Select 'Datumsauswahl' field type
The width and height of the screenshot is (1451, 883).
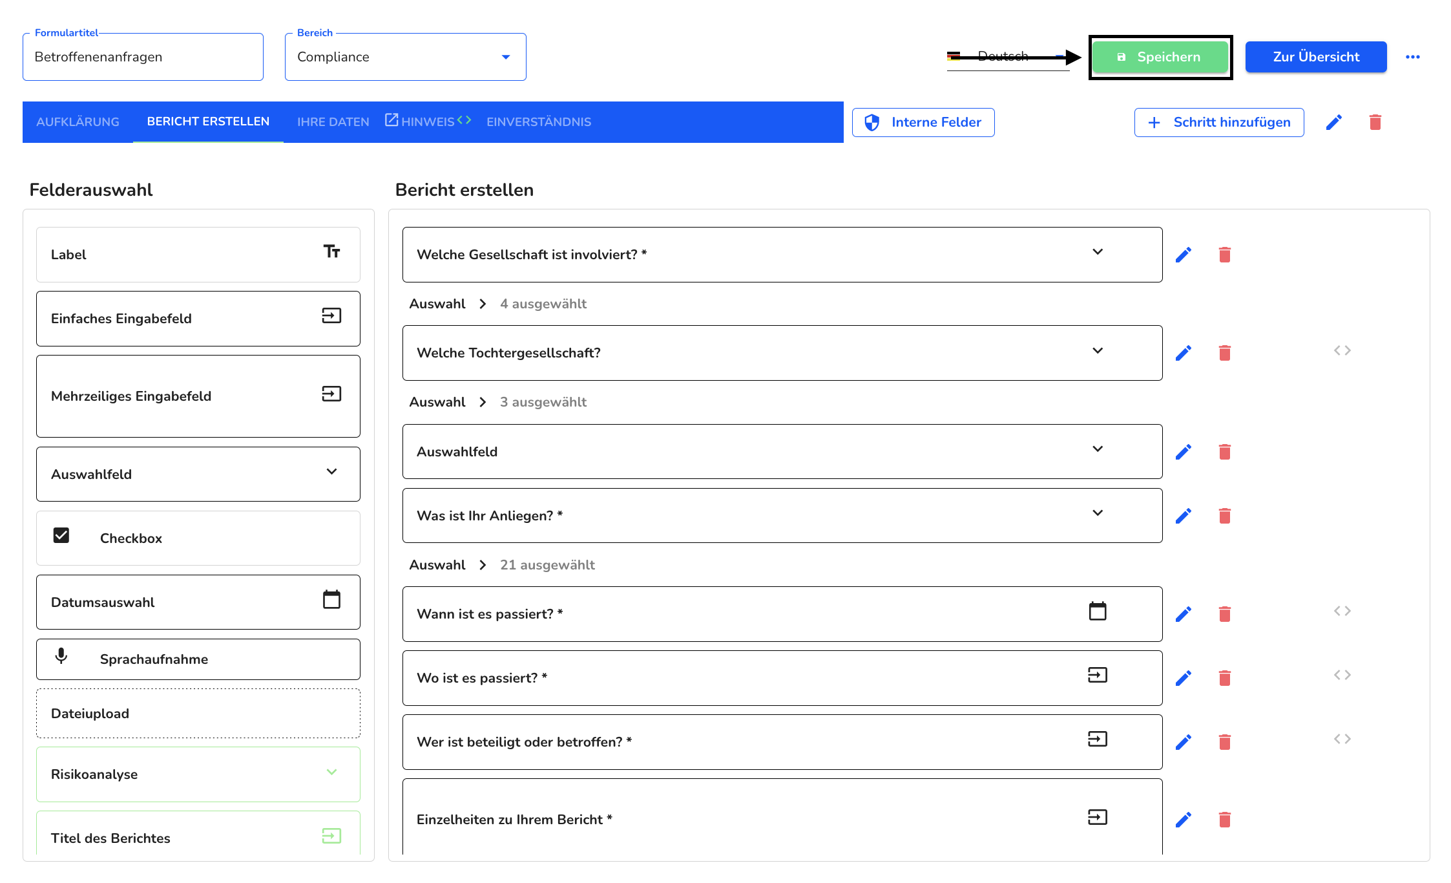tap(198, 602)
